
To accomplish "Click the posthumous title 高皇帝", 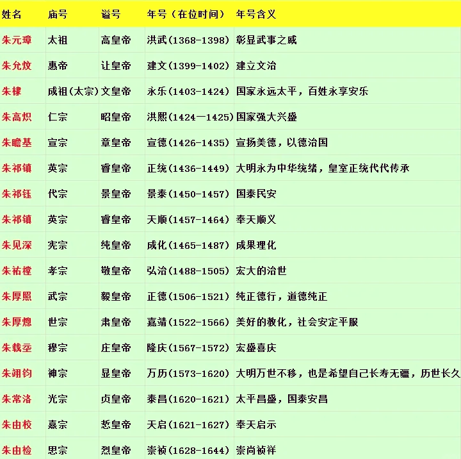I will [x=116, y=40].
